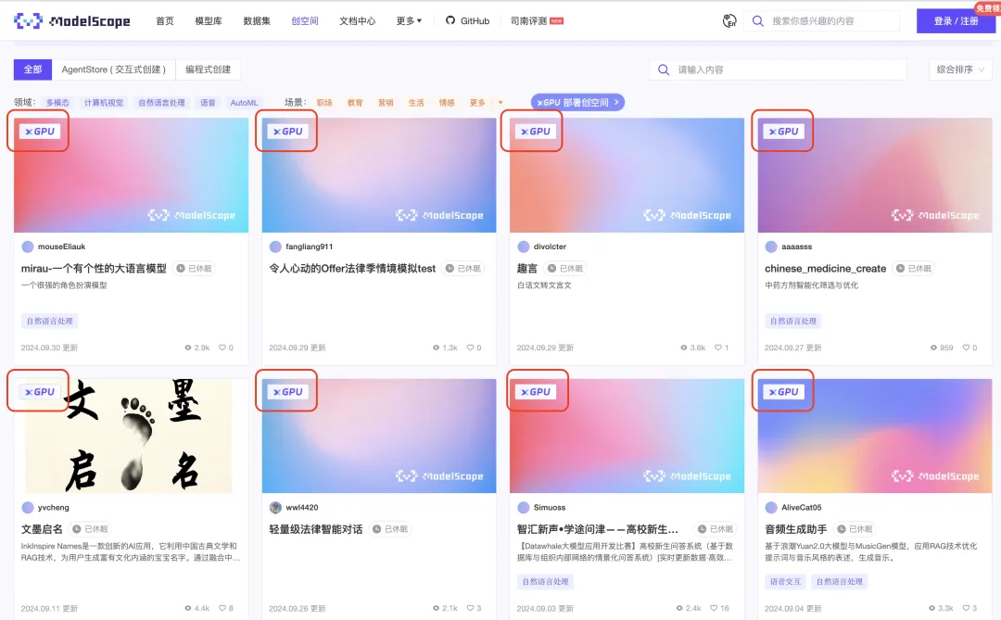
Task: Click the heart icon on the 文墨启名 card
Action: pos(225,608)
